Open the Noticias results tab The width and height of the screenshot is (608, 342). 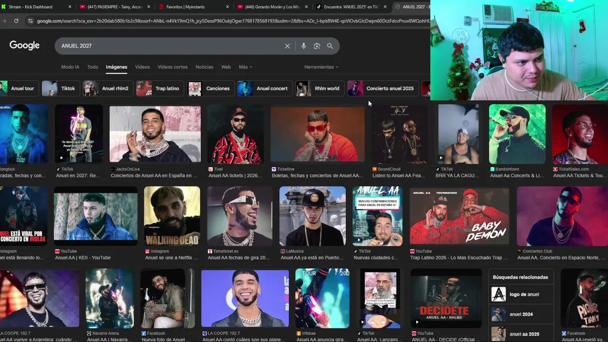click(x=204, y=67)
